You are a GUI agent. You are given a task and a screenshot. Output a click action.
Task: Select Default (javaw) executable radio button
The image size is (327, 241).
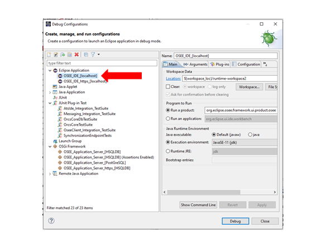point(214,135)
